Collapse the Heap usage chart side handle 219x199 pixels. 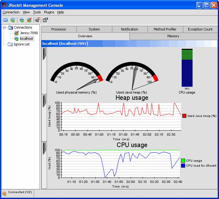click(x=44, y=101)
